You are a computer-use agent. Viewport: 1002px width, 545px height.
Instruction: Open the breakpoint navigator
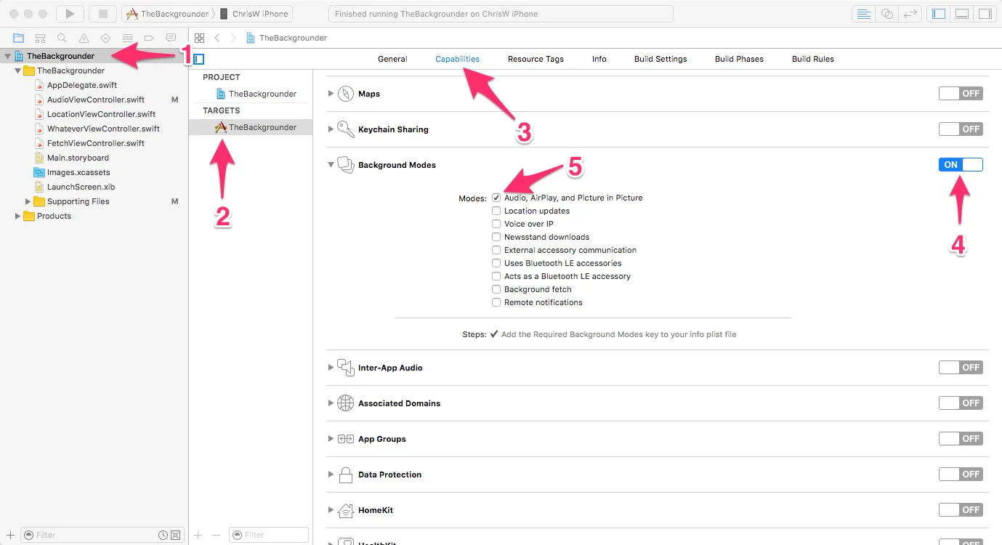click(150, 38)
